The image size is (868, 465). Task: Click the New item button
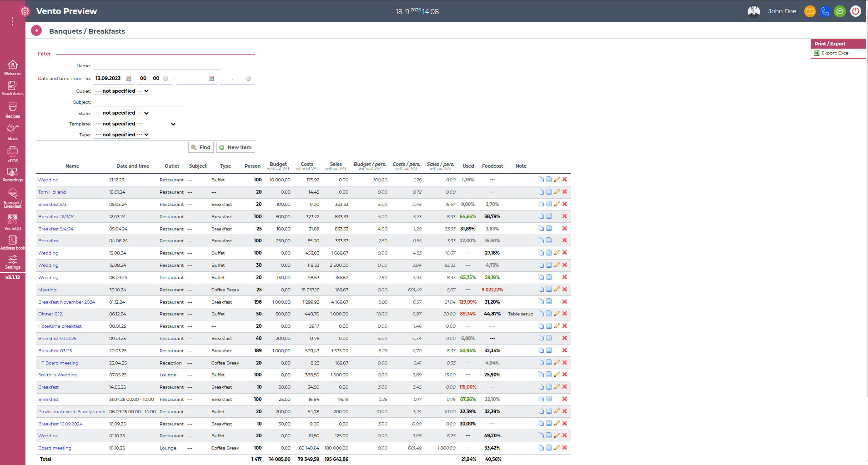click(x=236, y=147)
